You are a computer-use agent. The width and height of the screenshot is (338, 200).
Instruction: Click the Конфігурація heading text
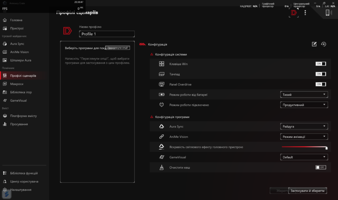coord(157,44)
